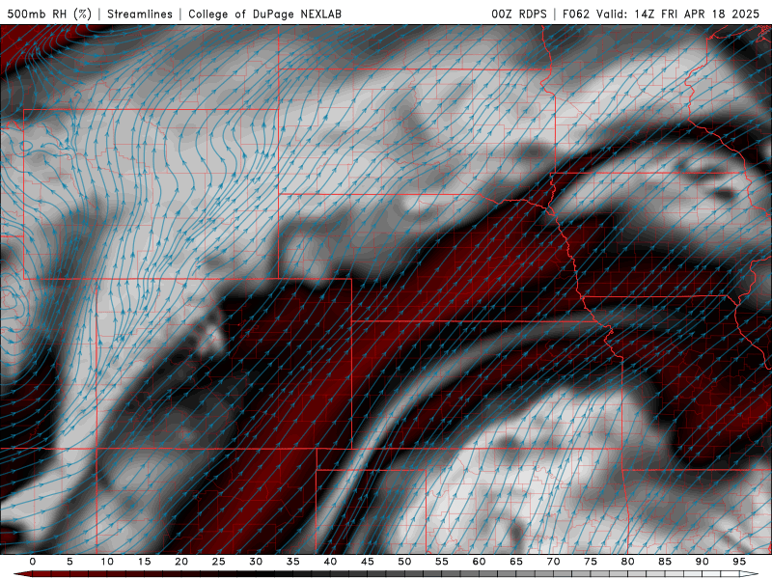The image size is (772, 579).
Task: Click the '00Z RDPS' model run label
Action: [x=519, y=14]
